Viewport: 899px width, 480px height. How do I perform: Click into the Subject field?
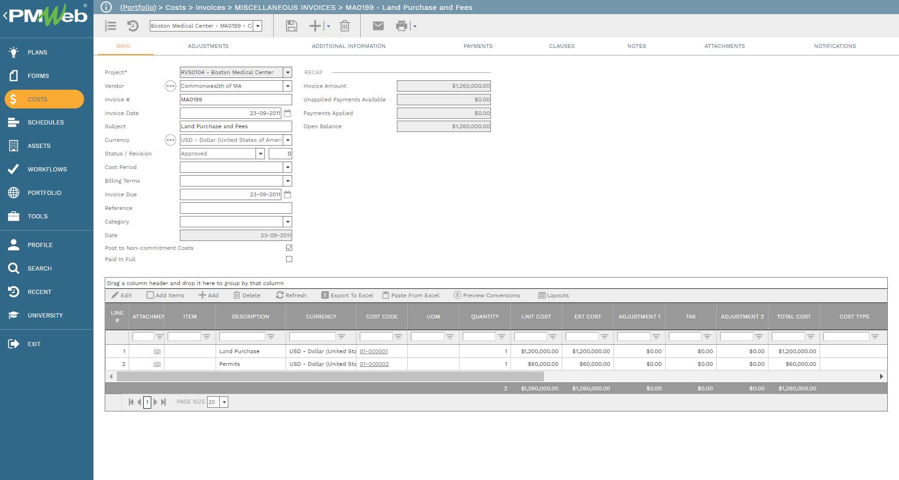click(x=236, y=126)
